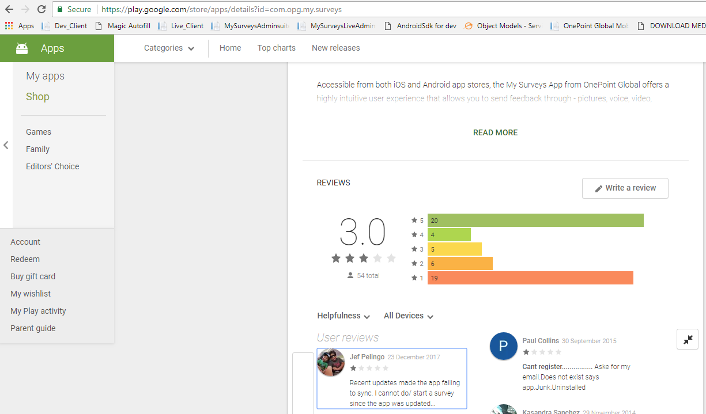Click the green Apps header label
The width and height of the screenshot is (706, 414).
[x=52, y=48]
